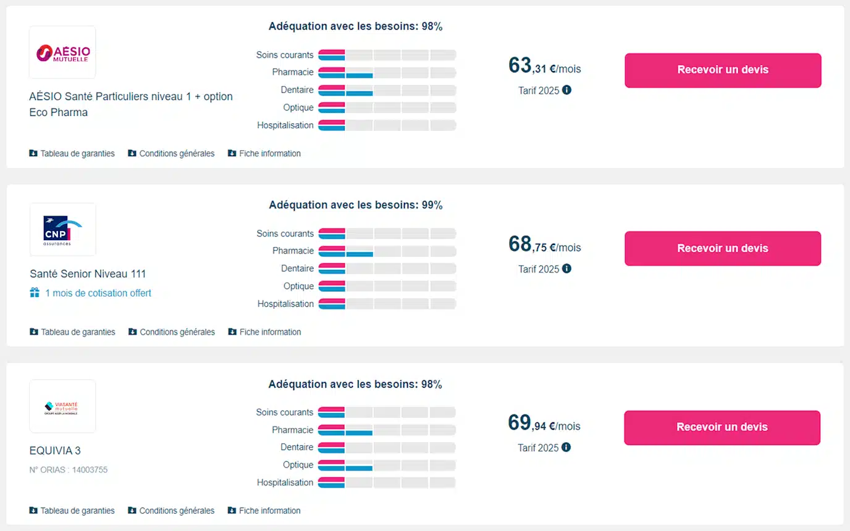Click the download icon for AÉSIO Fiche information
Viewport: 850px width, 531px height.
[x=232, y=153]
